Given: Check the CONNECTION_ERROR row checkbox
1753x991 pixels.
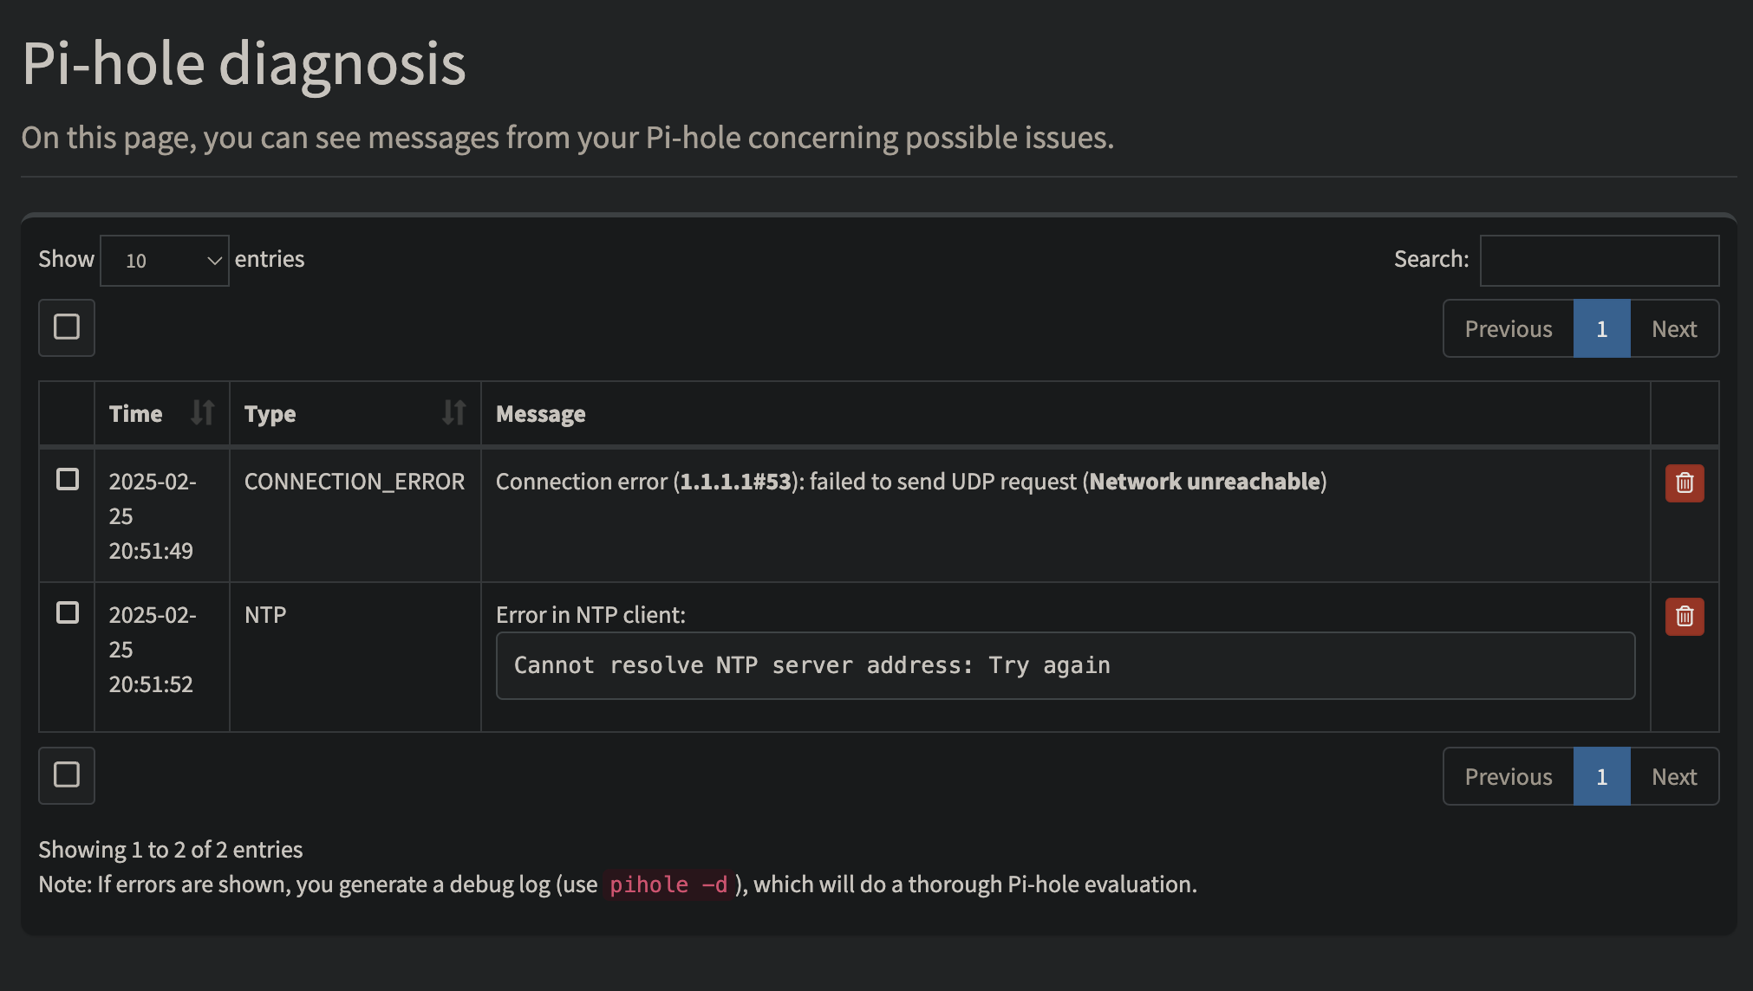Looking at the screenshot, I should coord(68,479).
